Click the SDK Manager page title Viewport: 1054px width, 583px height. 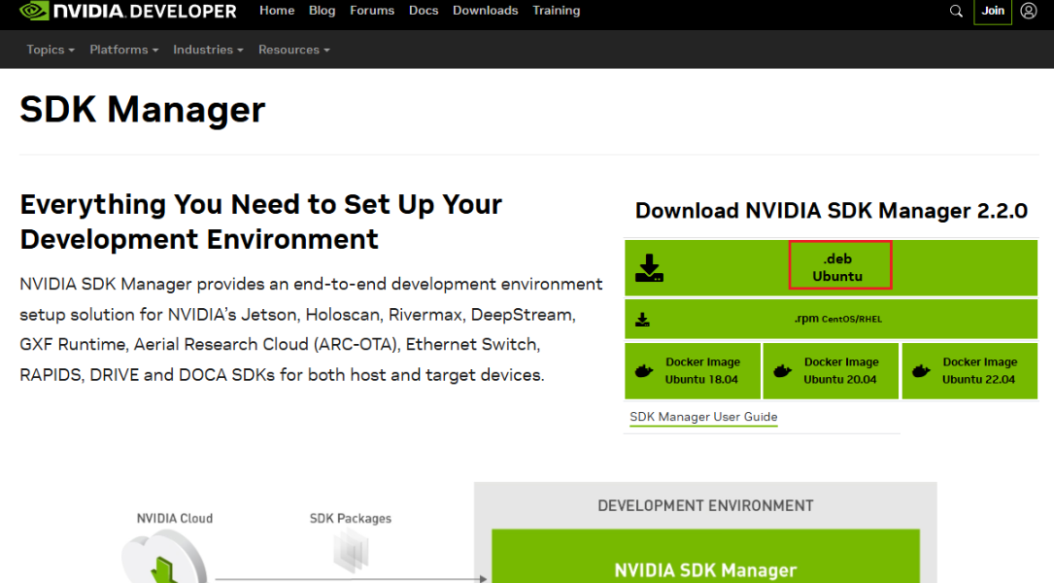[143, 110]
